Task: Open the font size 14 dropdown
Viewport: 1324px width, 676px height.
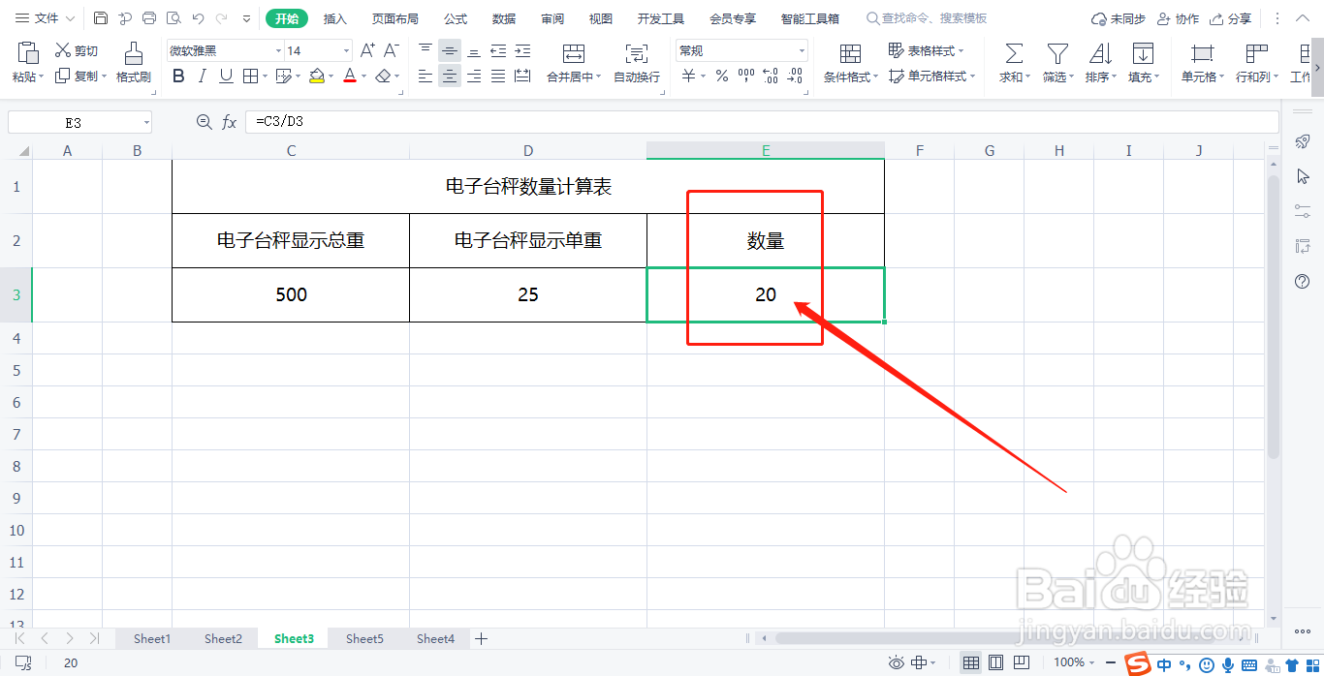Action: (346, 49)
